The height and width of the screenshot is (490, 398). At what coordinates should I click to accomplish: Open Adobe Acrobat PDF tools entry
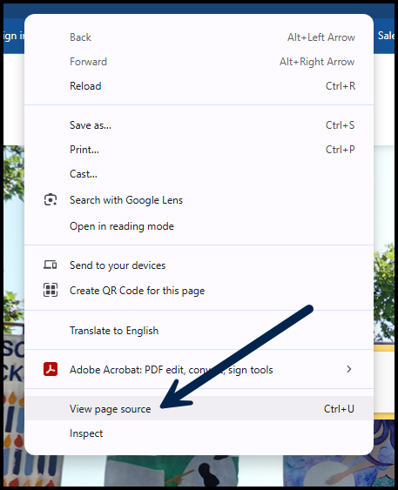[x=199, y=370]
